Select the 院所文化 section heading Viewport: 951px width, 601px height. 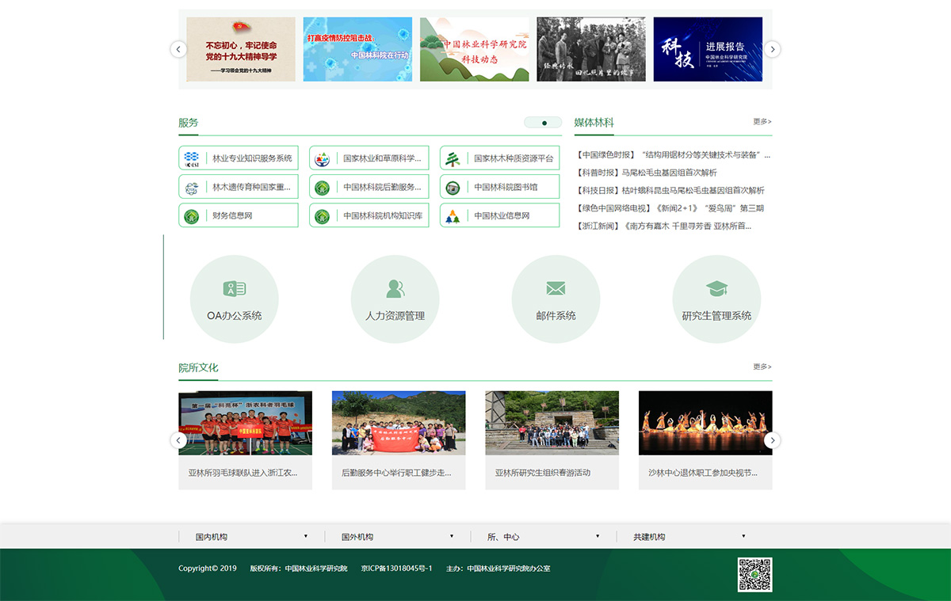tap(198, 368)
